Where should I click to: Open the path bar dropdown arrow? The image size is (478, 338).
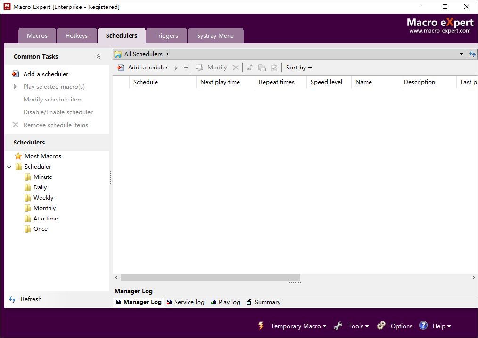click(462, 54)
